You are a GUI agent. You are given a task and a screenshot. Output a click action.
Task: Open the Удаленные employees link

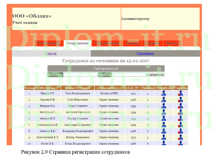click(x=145, y=54)
